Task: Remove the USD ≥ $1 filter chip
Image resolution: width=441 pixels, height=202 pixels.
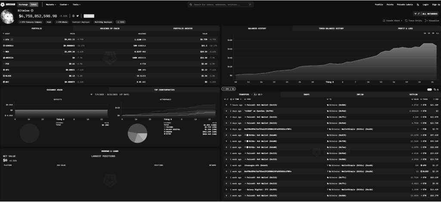Action: click(x=224, y=89)
